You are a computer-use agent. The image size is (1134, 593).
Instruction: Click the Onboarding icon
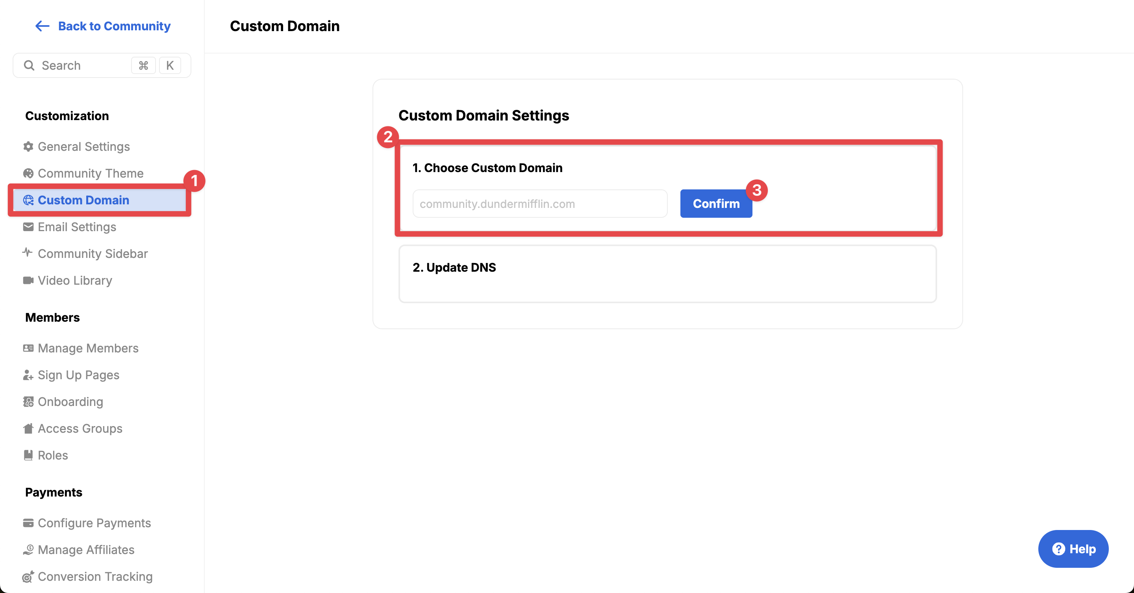click(x=28, y=402)
